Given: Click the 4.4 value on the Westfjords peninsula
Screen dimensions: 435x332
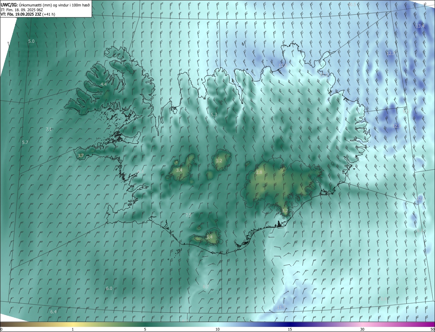Looking at the screenshot, I should point(103,84).
